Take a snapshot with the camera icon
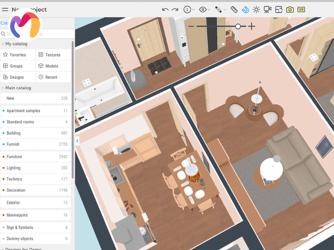 pyautogui.click(x=290, y=9)
